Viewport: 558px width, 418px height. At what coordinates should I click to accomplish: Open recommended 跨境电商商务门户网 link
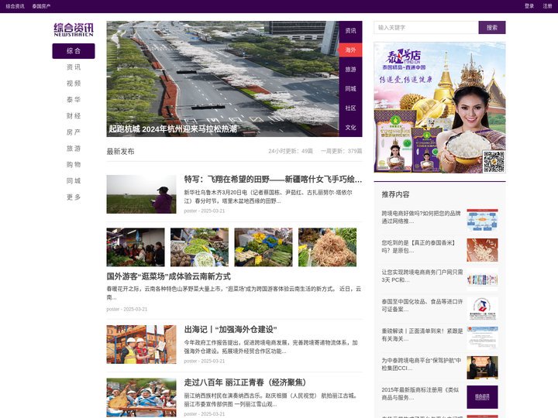pyautogui.click(x=422, y=276)
